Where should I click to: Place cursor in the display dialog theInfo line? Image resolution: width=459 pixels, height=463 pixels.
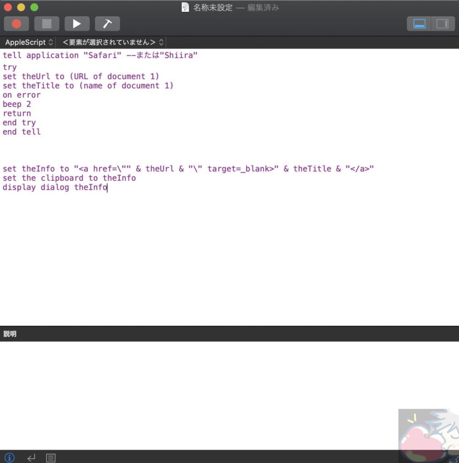point(54,187)
